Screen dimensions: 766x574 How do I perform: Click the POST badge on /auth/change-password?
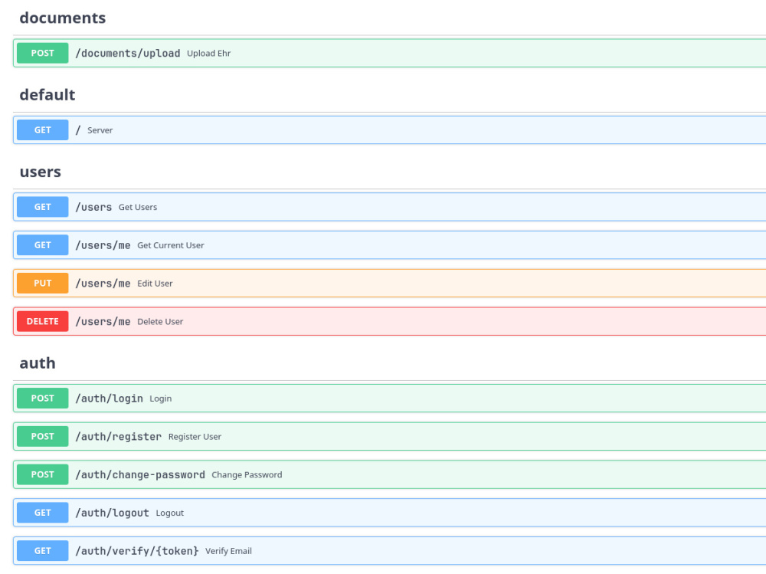click(42, 474)
